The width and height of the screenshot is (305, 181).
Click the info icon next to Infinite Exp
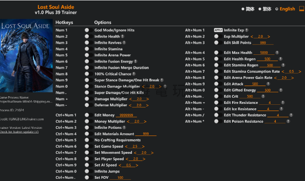(247, 30)
